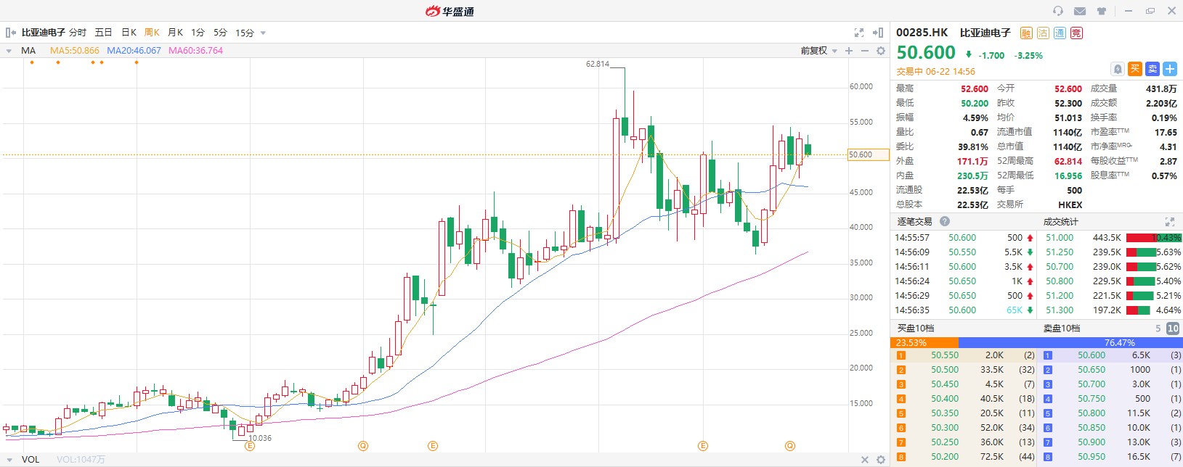This screenshot has height=467, width=1183.
Task: Open chart settings gear in MA bar
Action: click(x=881, y=51)
